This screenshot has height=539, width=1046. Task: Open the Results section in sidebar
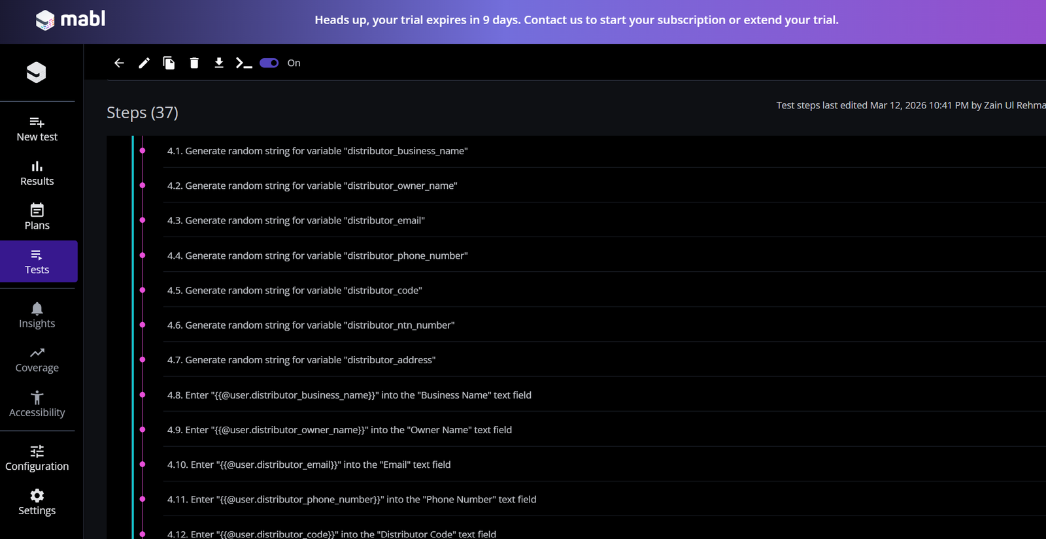pyautogui.click(x=37, y=173)
